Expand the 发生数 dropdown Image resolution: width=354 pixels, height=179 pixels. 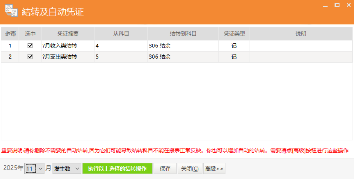point(67,169)
